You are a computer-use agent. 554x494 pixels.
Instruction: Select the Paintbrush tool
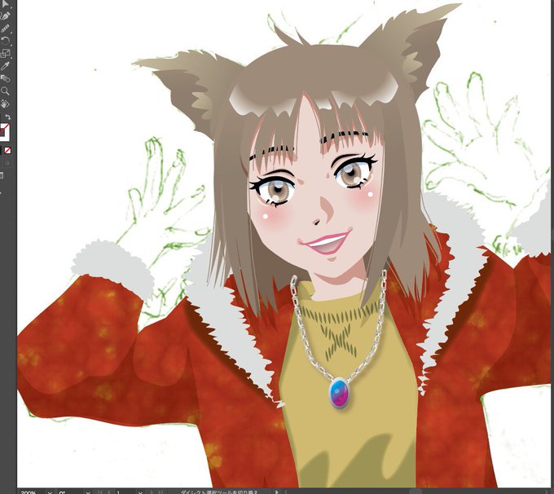5,16
